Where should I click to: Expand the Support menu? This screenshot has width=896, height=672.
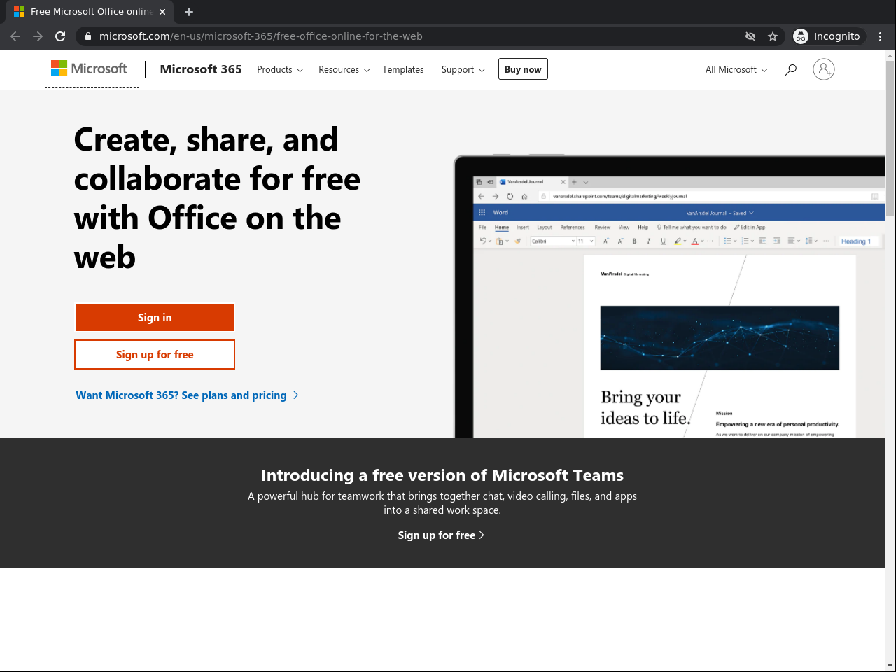click(x=463, y=69)
